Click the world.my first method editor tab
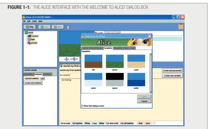The width and height of the screenshot is (208, 129). pos(70,66)
